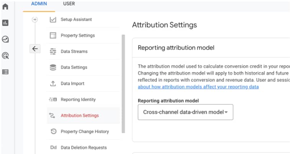
Task: Click the Property Change History clock icon
Action: pos(53,131)
